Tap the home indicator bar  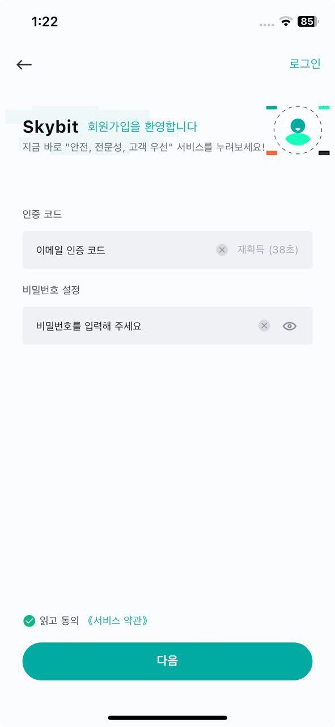(168, 718)
